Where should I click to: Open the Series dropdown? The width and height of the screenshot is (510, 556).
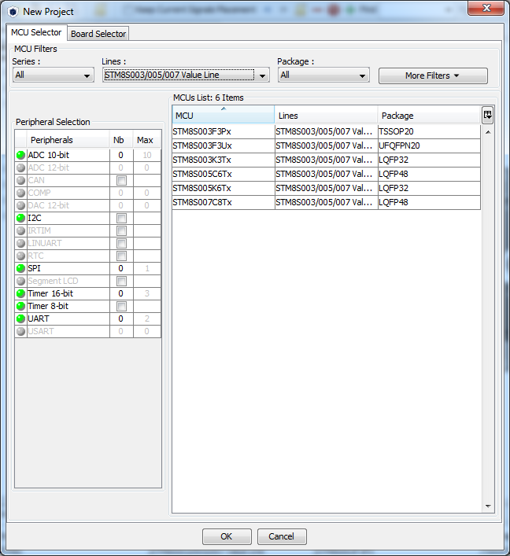(x=54, y=75)
